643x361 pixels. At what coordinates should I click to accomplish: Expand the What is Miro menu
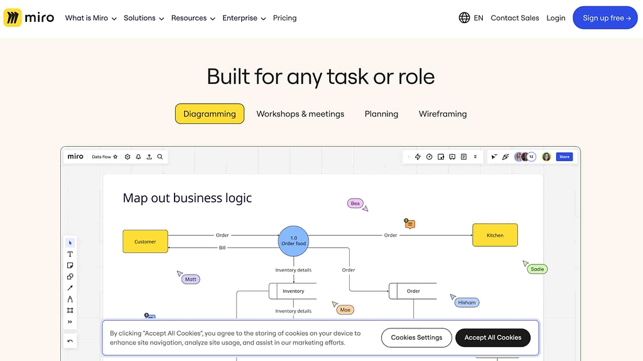(90, 18)
